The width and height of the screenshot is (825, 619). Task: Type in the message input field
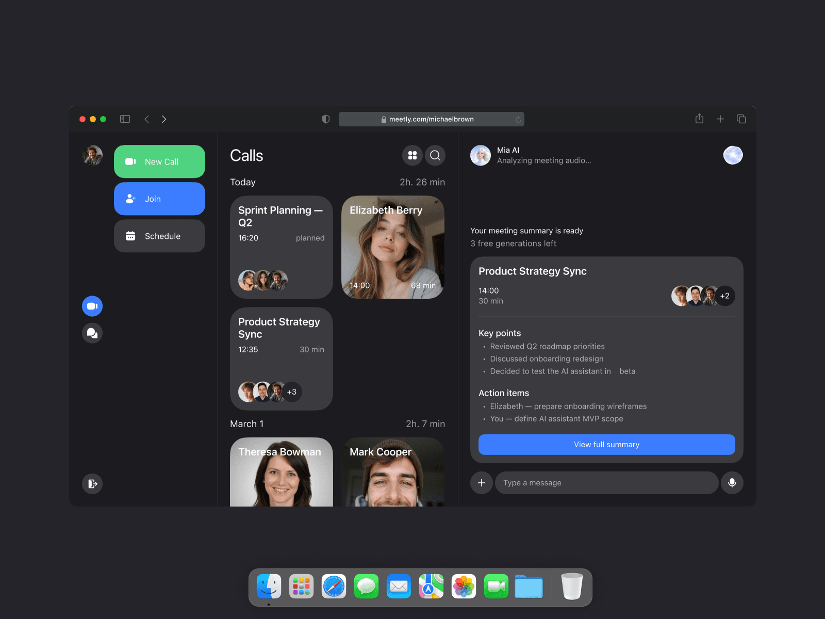606,483
